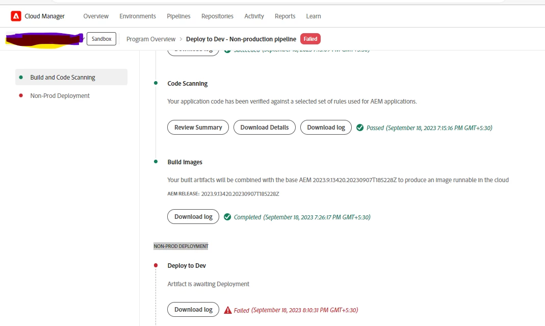Download log for Build Images step
This screenshot has width=545, height=326.
tap(193, 216)
